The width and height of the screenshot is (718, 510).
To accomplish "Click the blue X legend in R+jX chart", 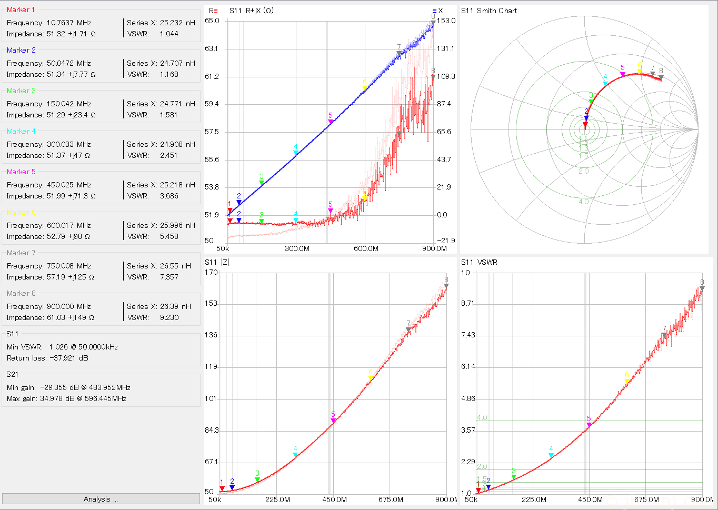I will pyautogui.click(x=437, y=11).
